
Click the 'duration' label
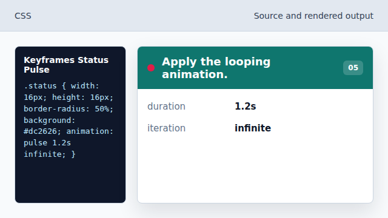coord(166,107)
